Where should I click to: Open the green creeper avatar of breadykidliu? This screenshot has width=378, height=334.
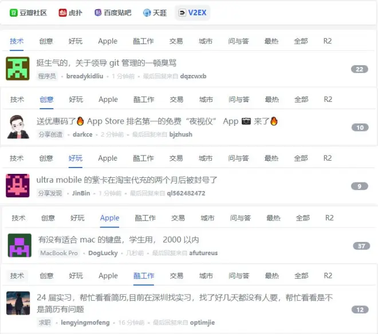tap(18, 69)
